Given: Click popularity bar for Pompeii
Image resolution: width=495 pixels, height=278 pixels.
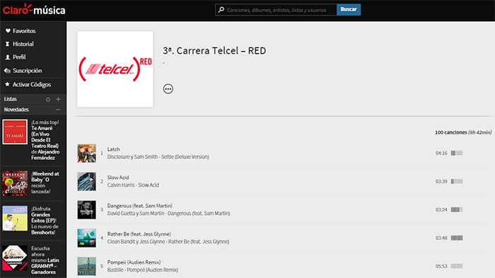Looking at the screenshot, I should (x=457, y=266).
